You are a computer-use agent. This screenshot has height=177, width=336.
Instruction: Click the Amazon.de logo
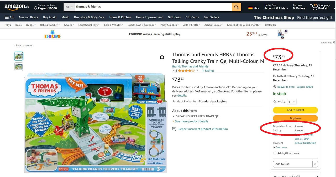(x=17, y=7)
